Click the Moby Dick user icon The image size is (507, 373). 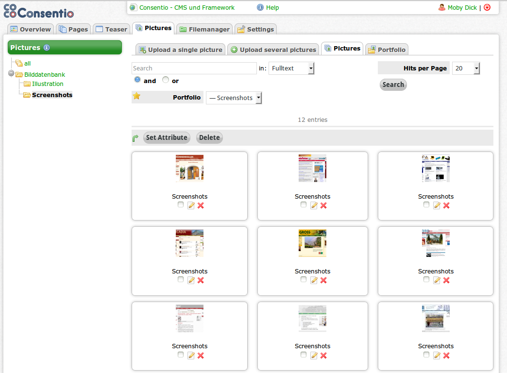441,7
